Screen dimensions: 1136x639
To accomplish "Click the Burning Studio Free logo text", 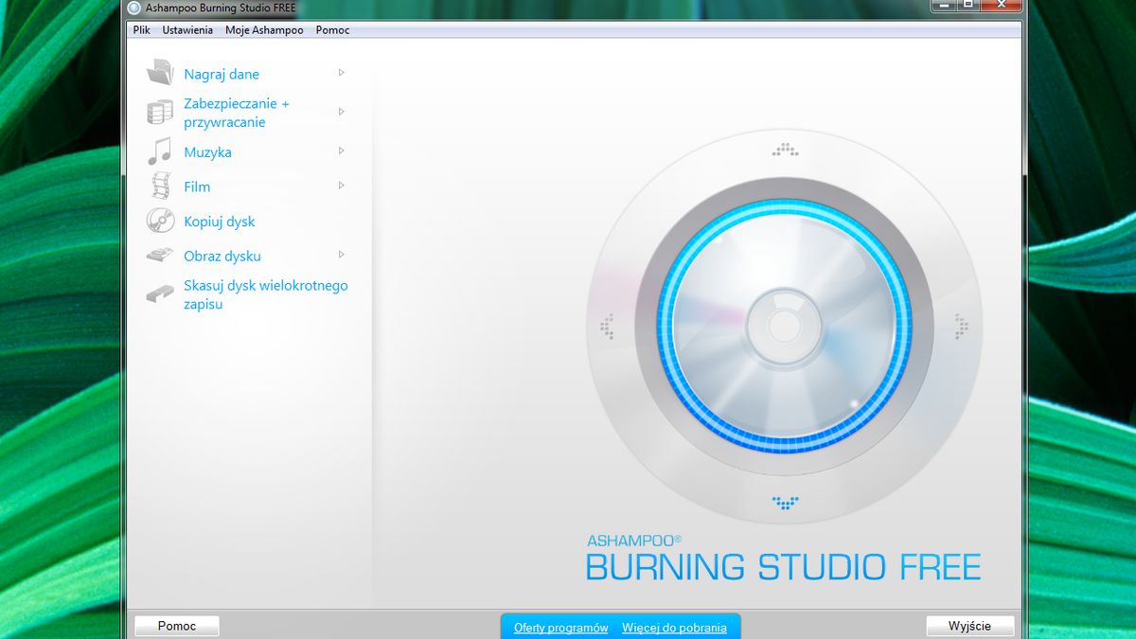I will click(x=784, y=558).
